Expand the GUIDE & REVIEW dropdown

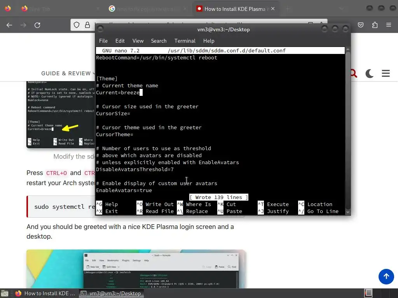pos(68,73)
